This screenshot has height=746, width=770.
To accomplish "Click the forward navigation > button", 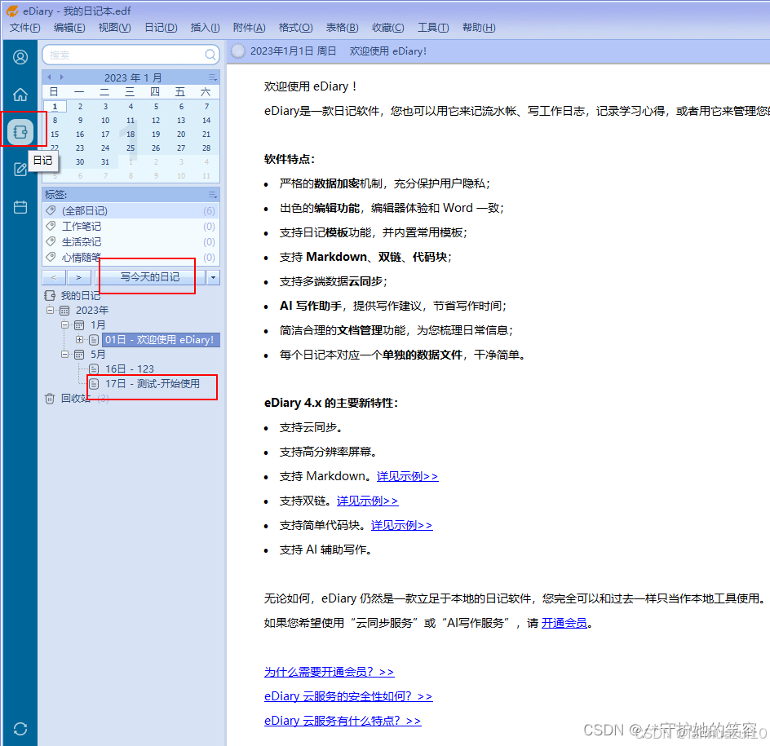I will (x=78, y=277).
